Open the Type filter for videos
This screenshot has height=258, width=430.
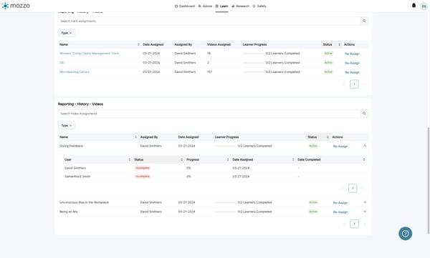tap(67, 125)
